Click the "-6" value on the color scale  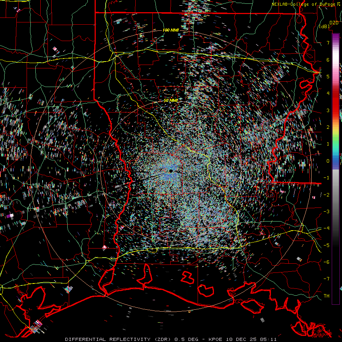tap(326, 262)
